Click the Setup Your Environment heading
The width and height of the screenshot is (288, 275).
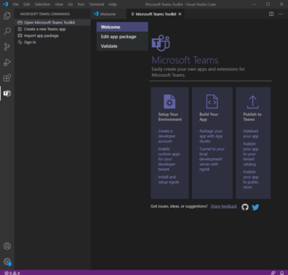(170, 117)
